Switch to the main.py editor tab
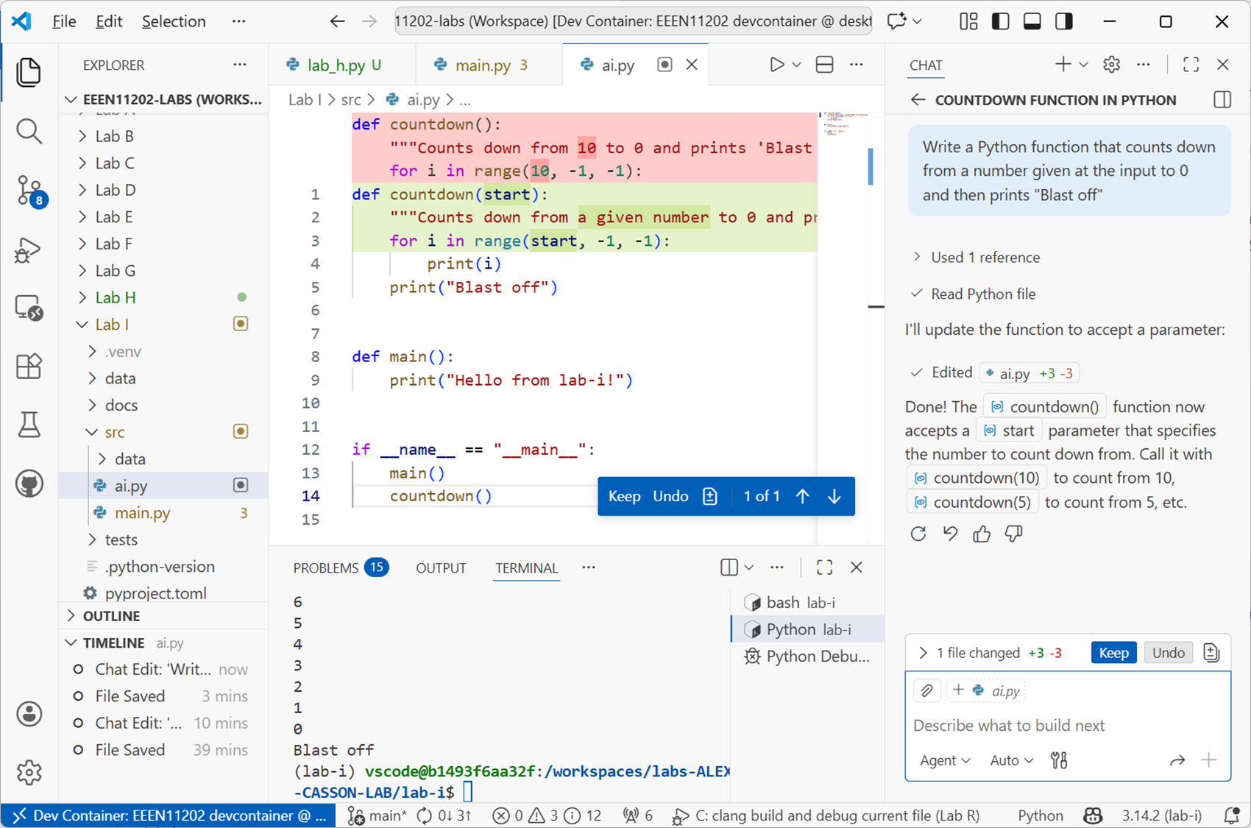1251x828 pixels. coord(482,65)
